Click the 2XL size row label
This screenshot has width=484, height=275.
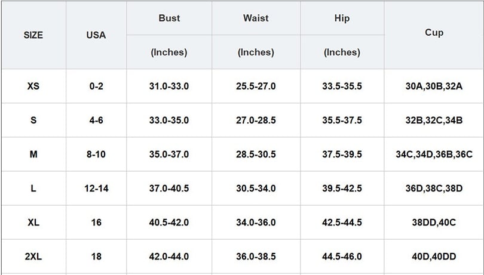33,256
